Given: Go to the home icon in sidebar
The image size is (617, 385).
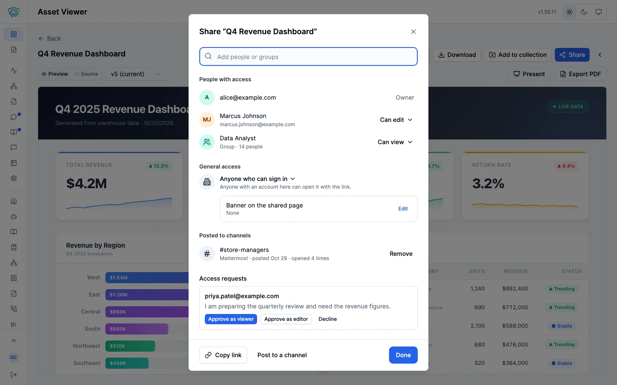Looking at the screenshot, I should [14, 201].
